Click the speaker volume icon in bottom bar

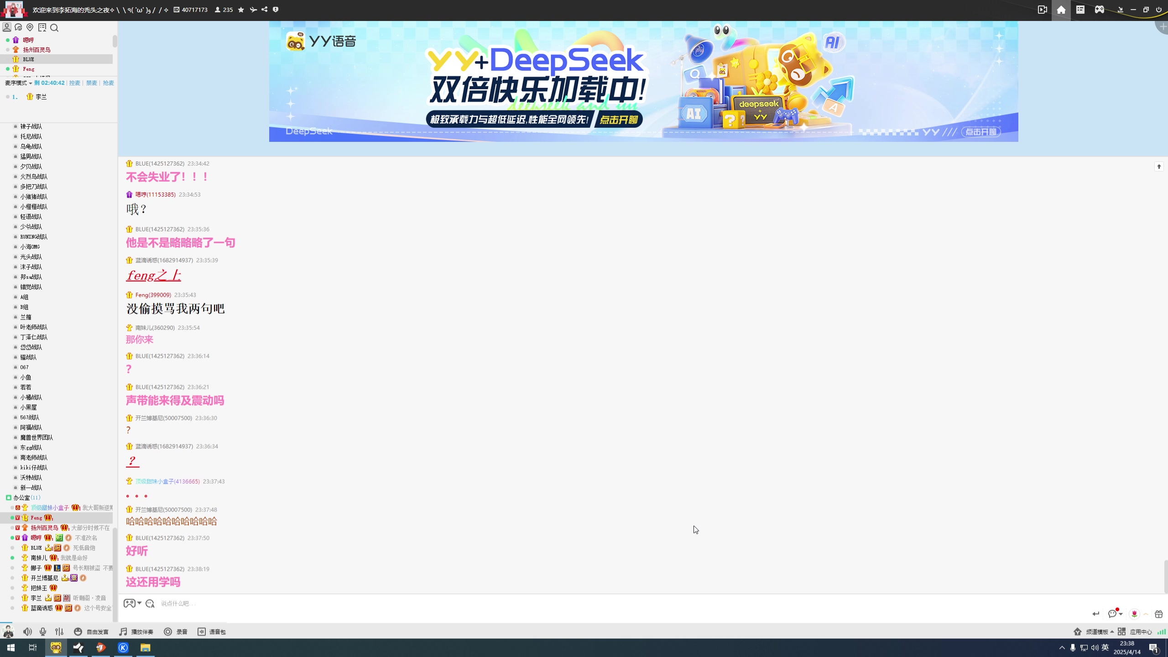pos(27,631)
